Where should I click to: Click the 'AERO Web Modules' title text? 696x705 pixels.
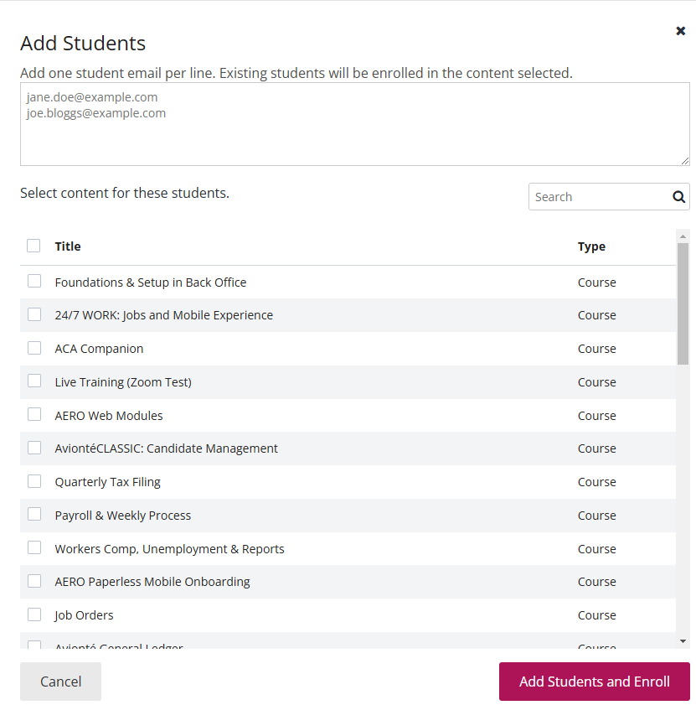tap(109, 416)
